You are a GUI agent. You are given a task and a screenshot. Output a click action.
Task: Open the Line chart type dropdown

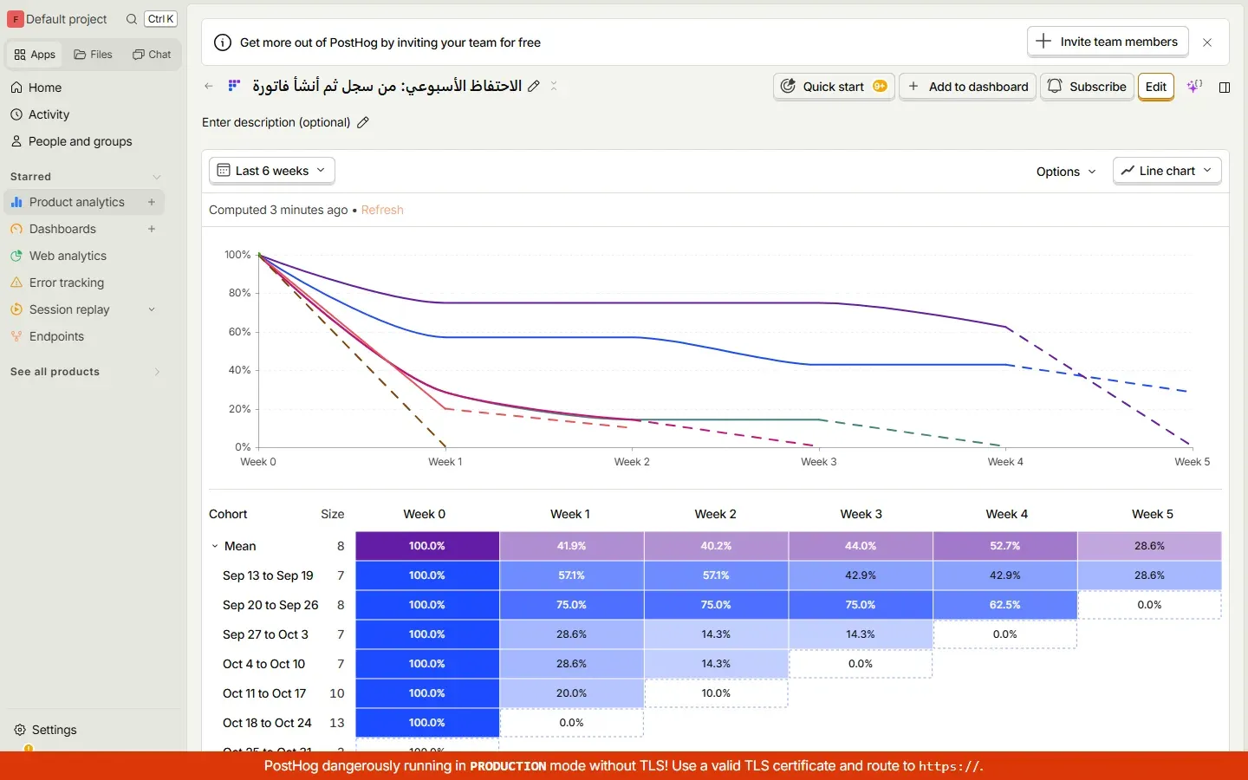(1167, 171)
